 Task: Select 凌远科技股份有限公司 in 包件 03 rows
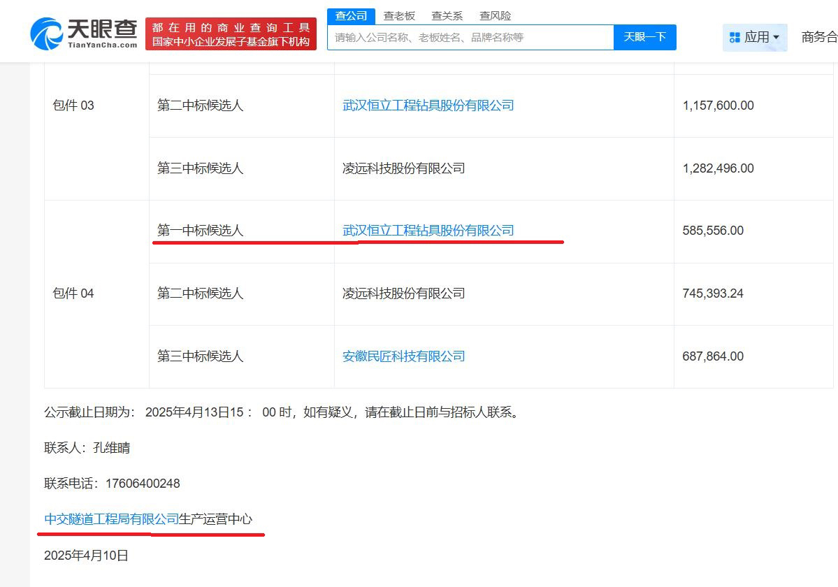tap(403, 168)
